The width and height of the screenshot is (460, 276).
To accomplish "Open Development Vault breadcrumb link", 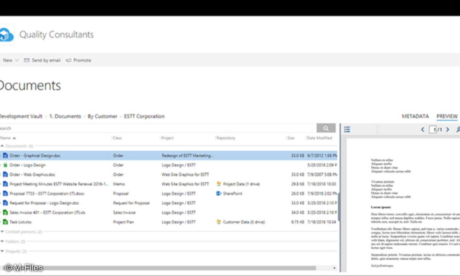I will tap(20, 116).
